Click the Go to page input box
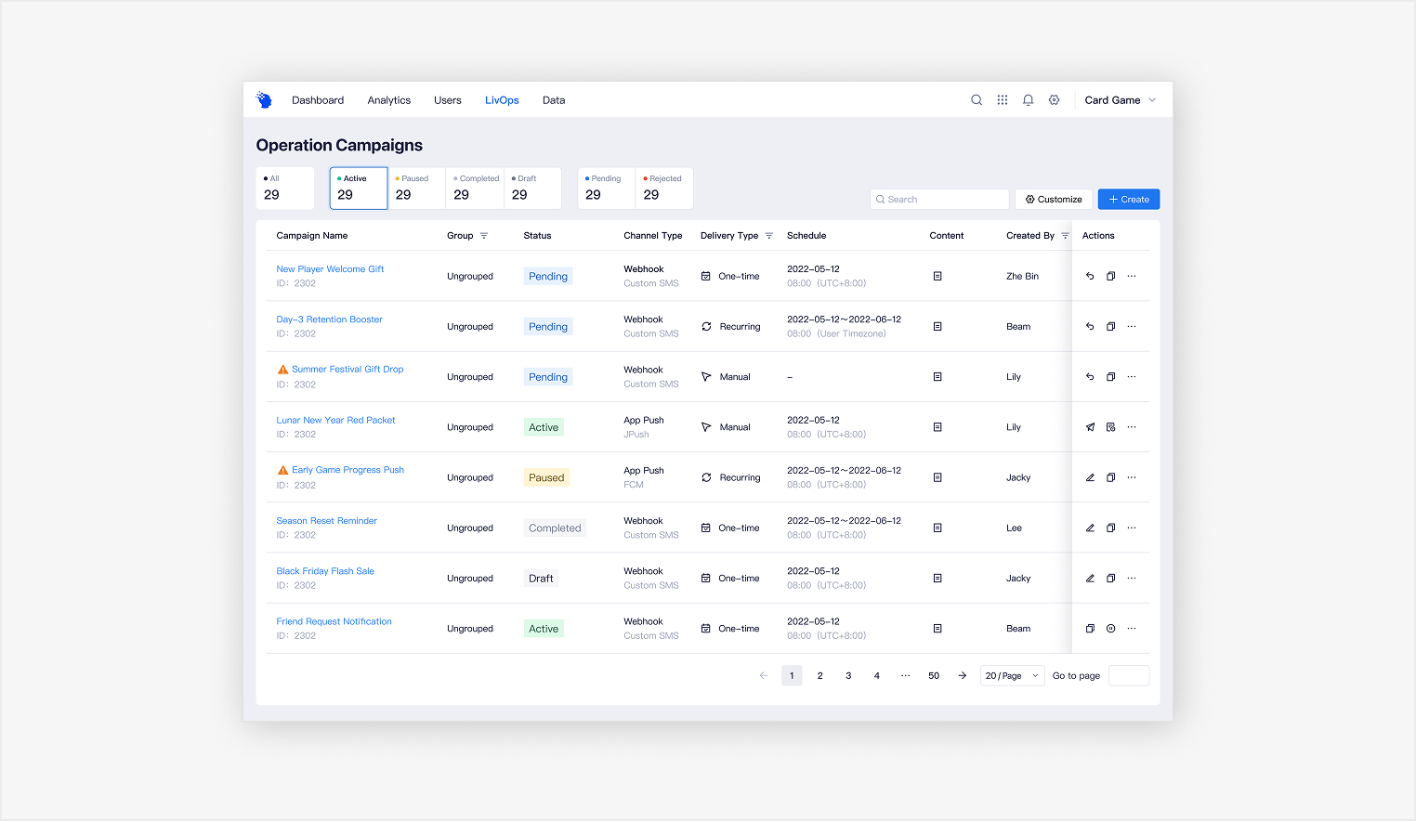Screen dimensions: 1416x821 click(1129, 676)
